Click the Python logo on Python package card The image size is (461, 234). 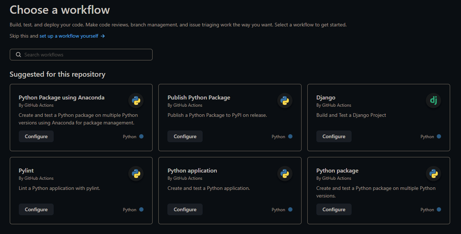coord(433,174)
